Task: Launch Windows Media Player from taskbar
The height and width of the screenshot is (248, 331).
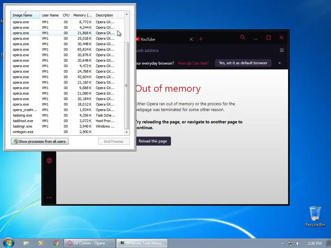Action: click(x=41, y=243)
